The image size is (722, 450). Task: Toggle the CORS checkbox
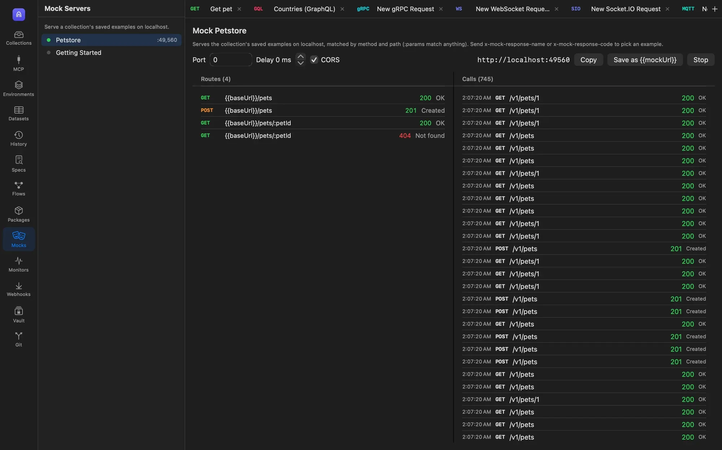click(314, 60)
